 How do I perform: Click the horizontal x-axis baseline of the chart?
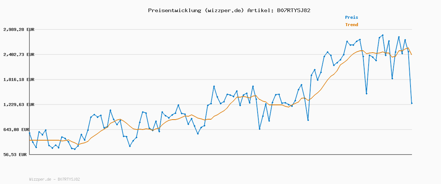click(220, 155)
